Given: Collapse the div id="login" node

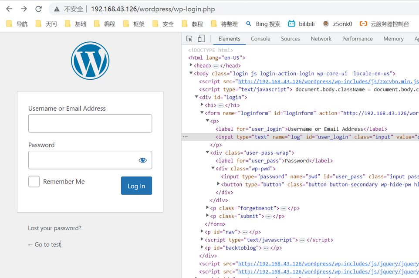Looking at the screenshot, I should pyautogui.click(x=196, y=97).
